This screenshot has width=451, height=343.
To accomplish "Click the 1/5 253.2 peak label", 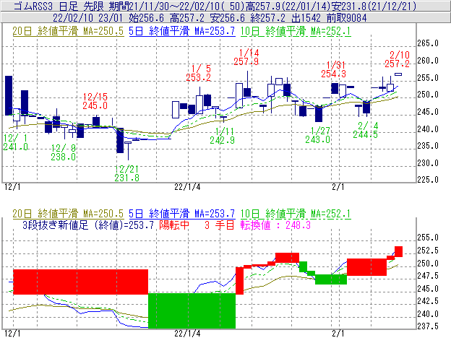I will pyautogui.click(x=199, y=73).
